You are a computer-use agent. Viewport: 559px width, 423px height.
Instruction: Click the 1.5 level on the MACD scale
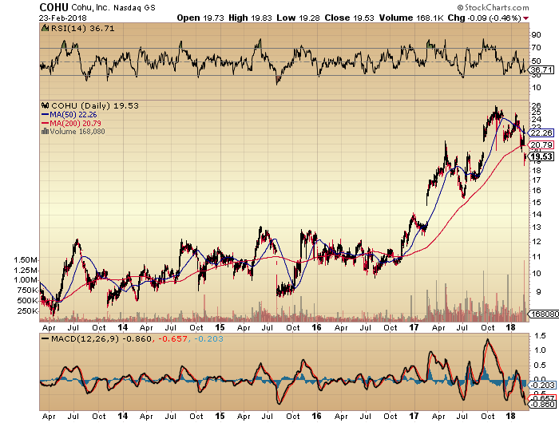[x=541, y=336]
